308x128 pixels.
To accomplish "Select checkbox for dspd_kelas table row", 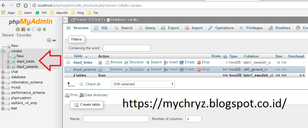I will click(x=68, y=63).
